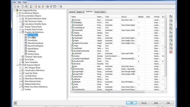Click the Paste style toolbar icon

click(x=26, y=7)
